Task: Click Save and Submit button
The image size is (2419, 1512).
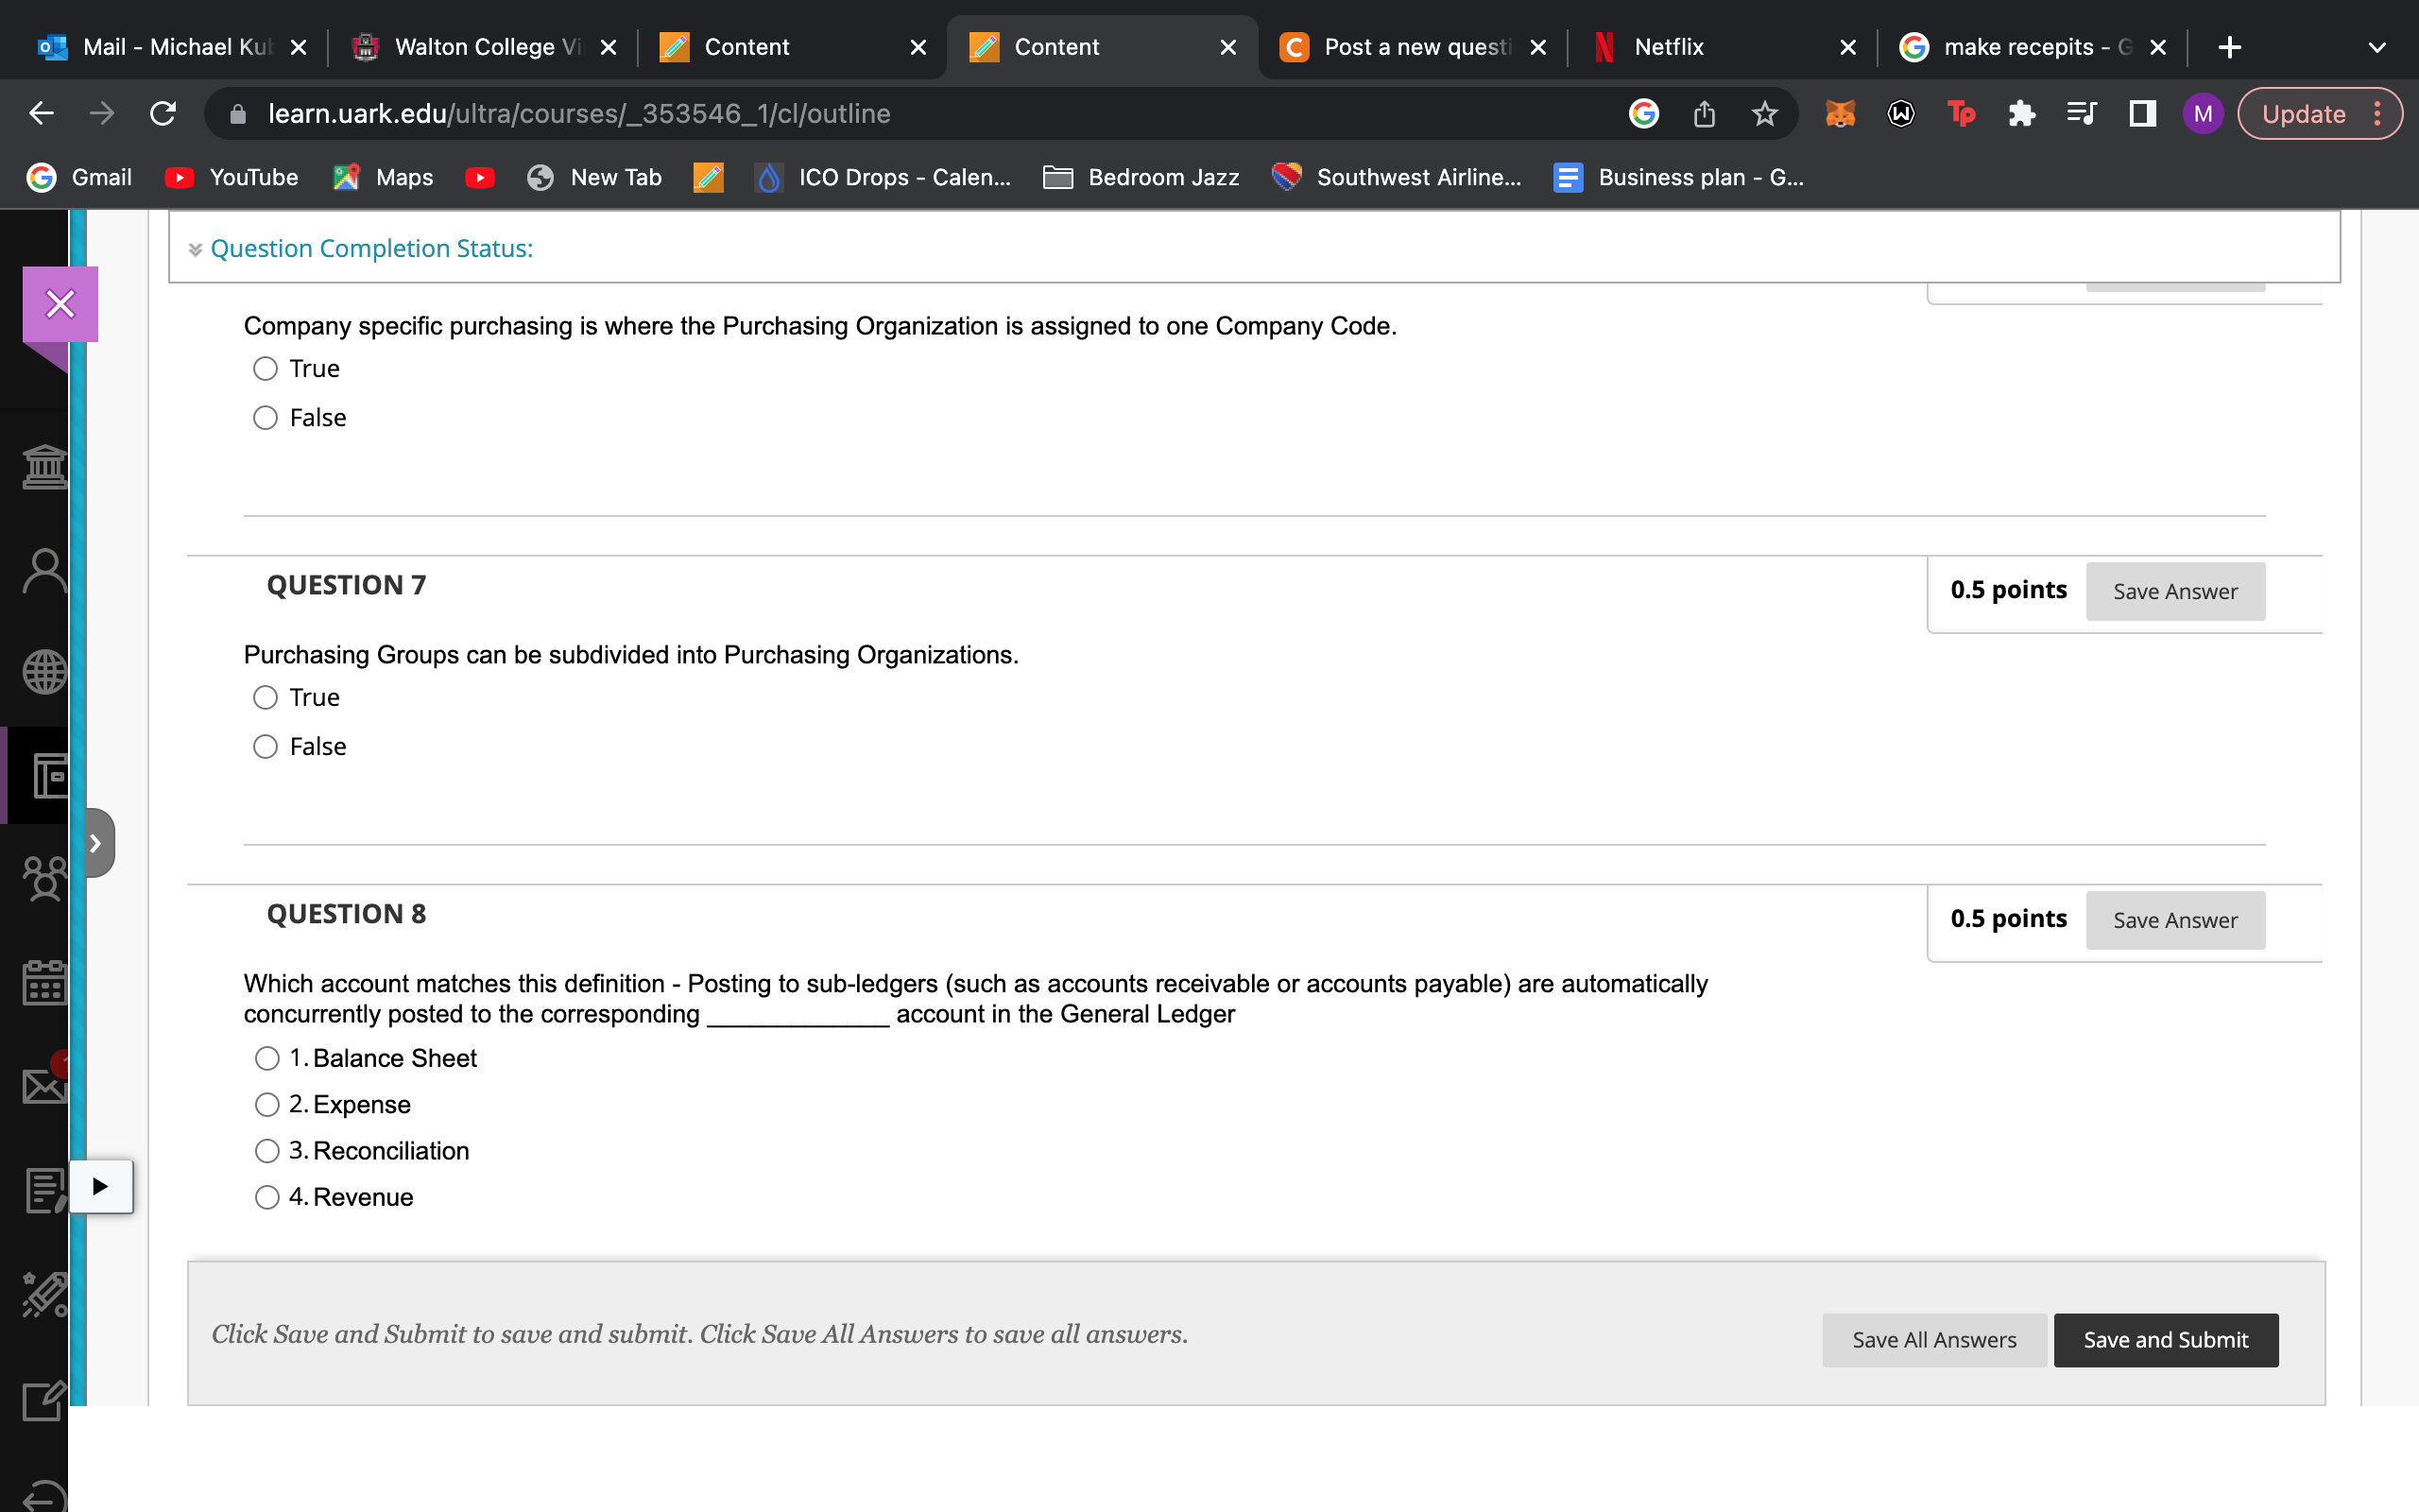Action: pyautogui.click(x=2165, y=1340)
